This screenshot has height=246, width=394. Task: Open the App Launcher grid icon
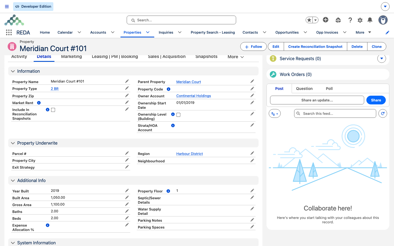9,33
